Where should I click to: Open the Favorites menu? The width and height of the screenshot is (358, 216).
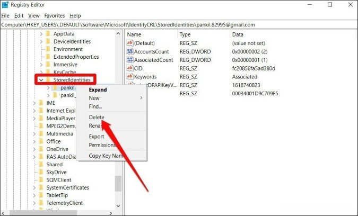pyautogui.click(x=55, y=15)
